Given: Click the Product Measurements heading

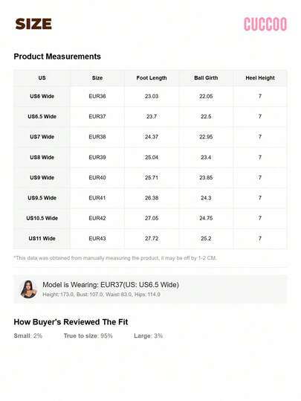Looking at the screenshot, I should 57,57.
